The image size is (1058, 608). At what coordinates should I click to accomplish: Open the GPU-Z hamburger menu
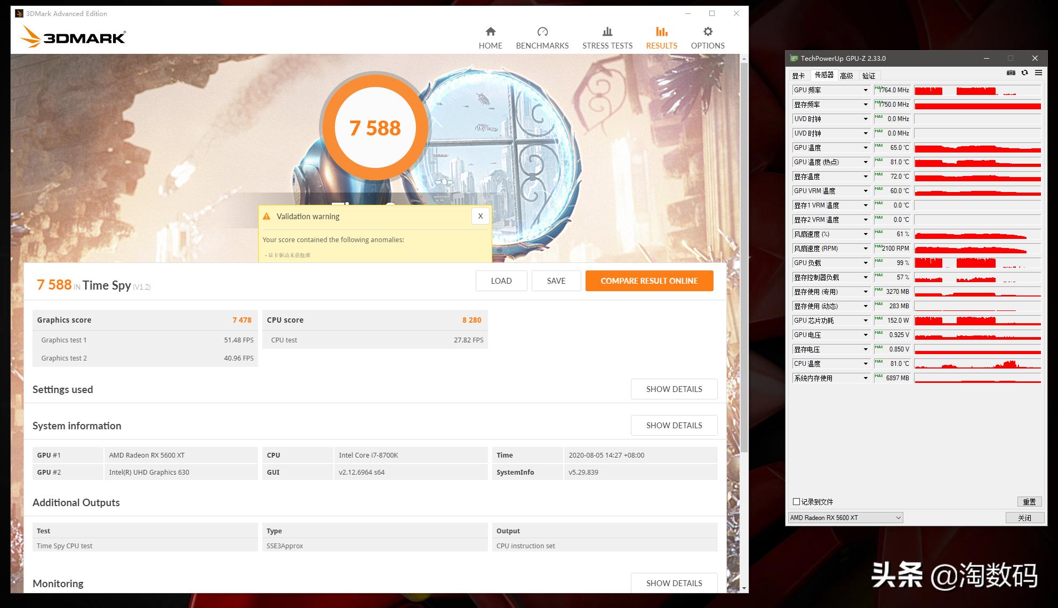coord(1037,73)
